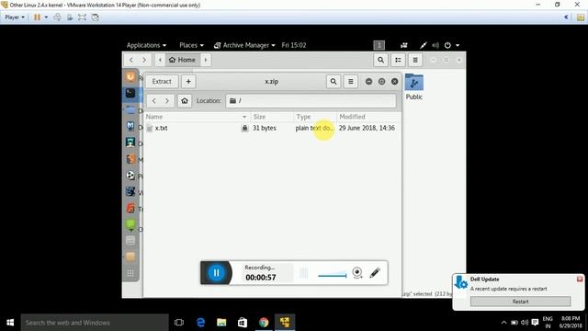Click the Fri 15:02 clock
The image size is (588, 331).
click(294, 45)
